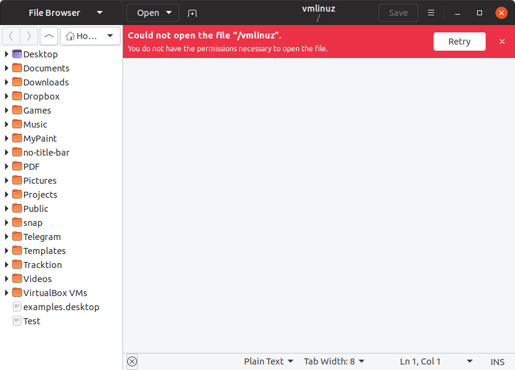Click the Save button
The width and height of the screenshot is (515, 370).
click(x=398, y=13)
